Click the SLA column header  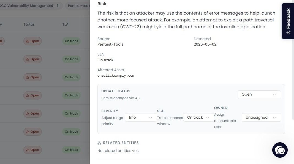pyautogui.click(x=65, y=24)
